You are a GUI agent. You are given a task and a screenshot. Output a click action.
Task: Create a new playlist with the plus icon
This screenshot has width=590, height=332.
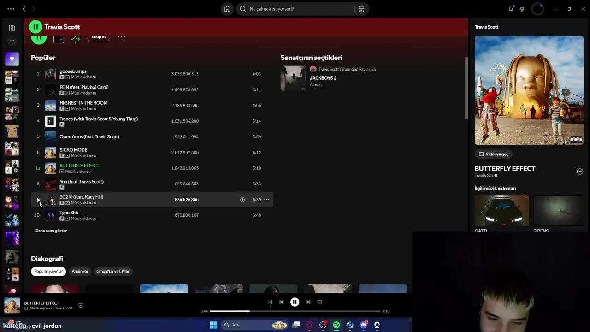pos(12,41)
